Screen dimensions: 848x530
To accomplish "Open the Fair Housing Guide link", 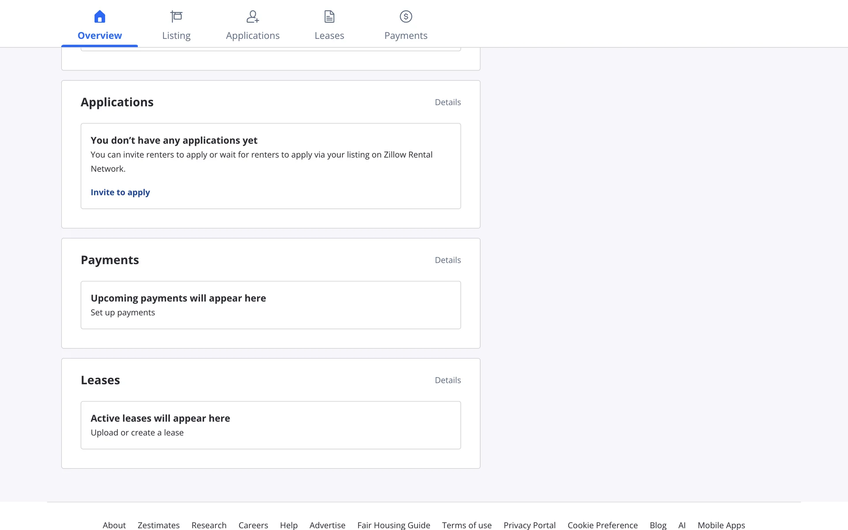I will [x=394, y=525].
